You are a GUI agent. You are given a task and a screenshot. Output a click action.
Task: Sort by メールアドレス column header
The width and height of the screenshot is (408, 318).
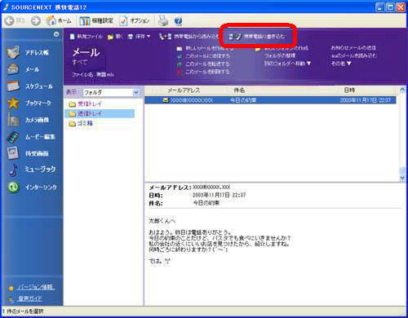[x=184, y=91]
